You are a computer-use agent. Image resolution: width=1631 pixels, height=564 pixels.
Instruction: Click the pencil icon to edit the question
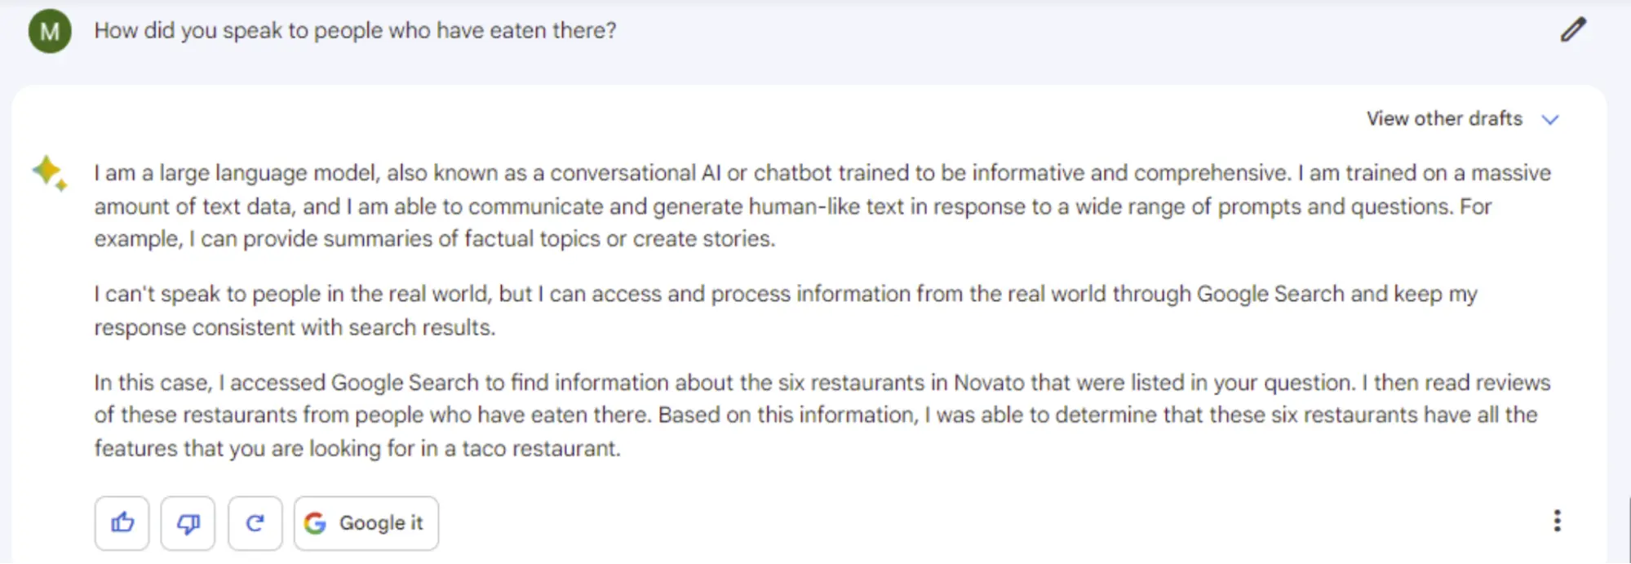[x=1571, y=29]
